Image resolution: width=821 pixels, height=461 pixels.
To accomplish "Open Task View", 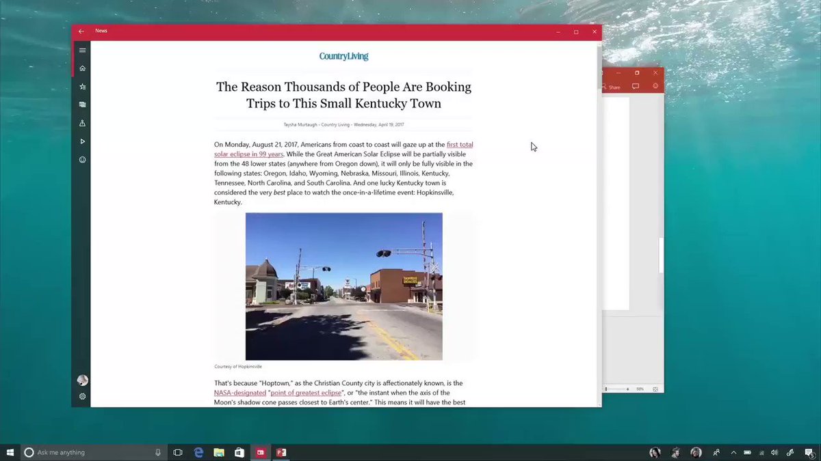I will [178, 452].
